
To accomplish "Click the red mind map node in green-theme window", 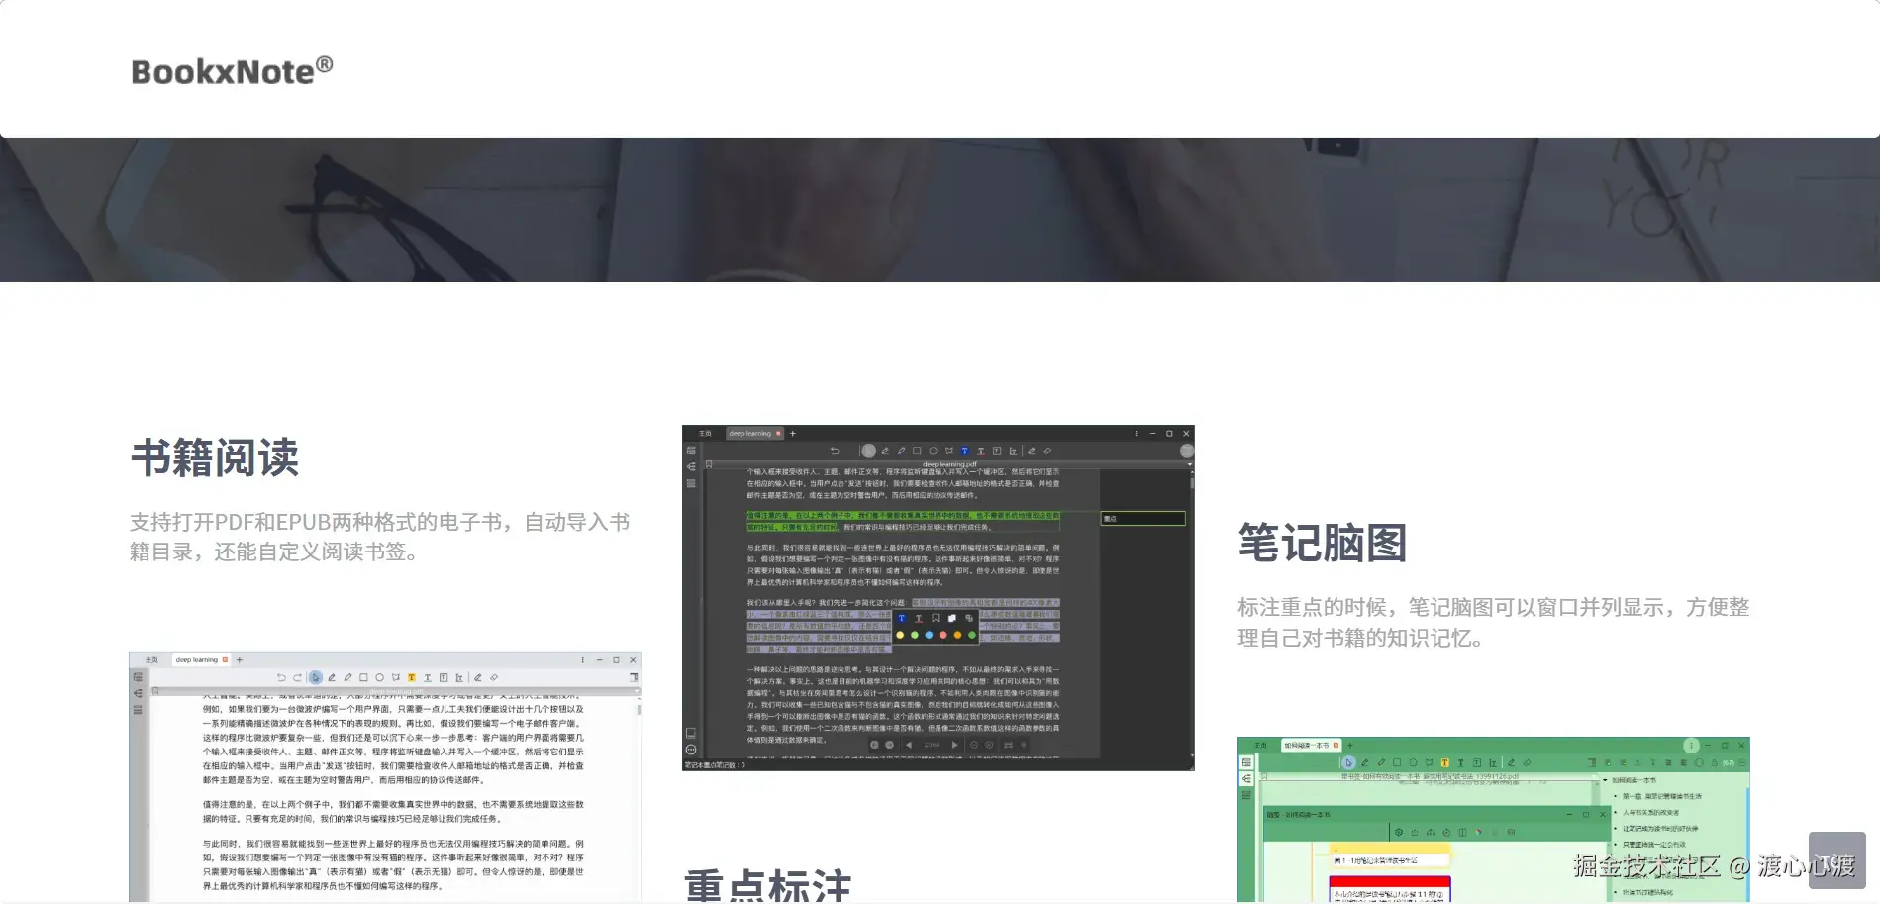I will [1389, 888].
